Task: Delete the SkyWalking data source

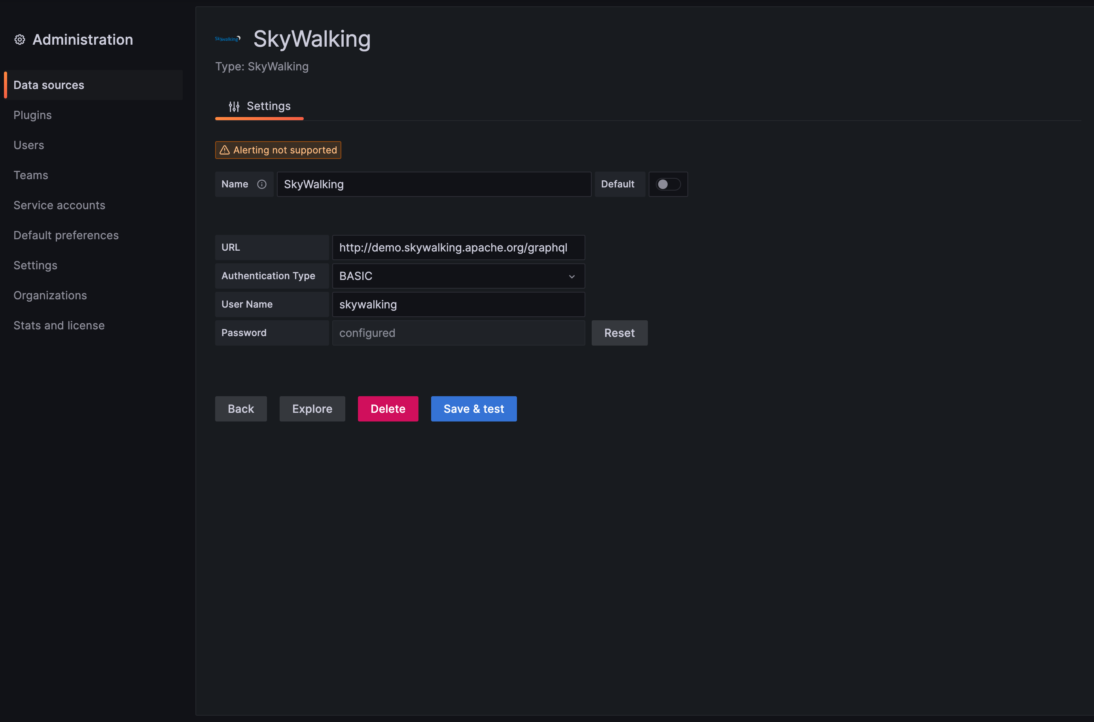Action: coord(388,409)
